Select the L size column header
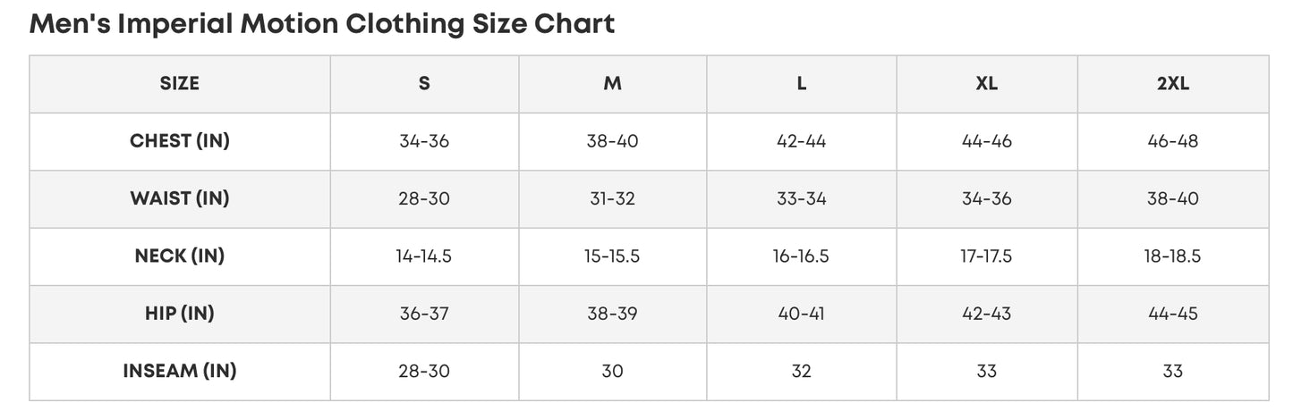The image size is (1293, 419). (x=802, y=84)
